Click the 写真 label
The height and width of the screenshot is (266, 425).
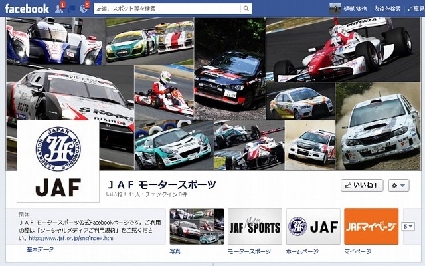click(175, 251)
